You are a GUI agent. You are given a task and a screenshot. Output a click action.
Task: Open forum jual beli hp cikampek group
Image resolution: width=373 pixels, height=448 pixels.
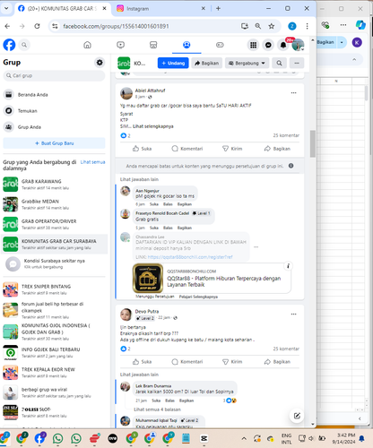click(x=54, y=310)
